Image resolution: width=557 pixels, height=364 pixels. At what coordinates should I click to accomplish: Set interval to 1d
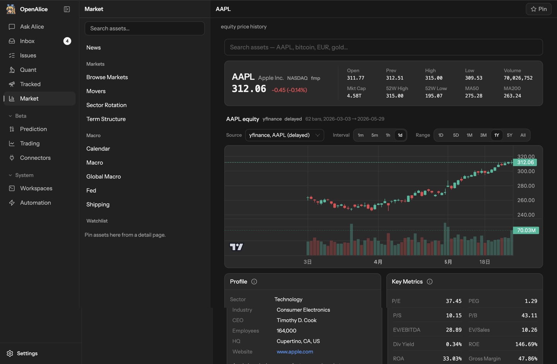400,135
